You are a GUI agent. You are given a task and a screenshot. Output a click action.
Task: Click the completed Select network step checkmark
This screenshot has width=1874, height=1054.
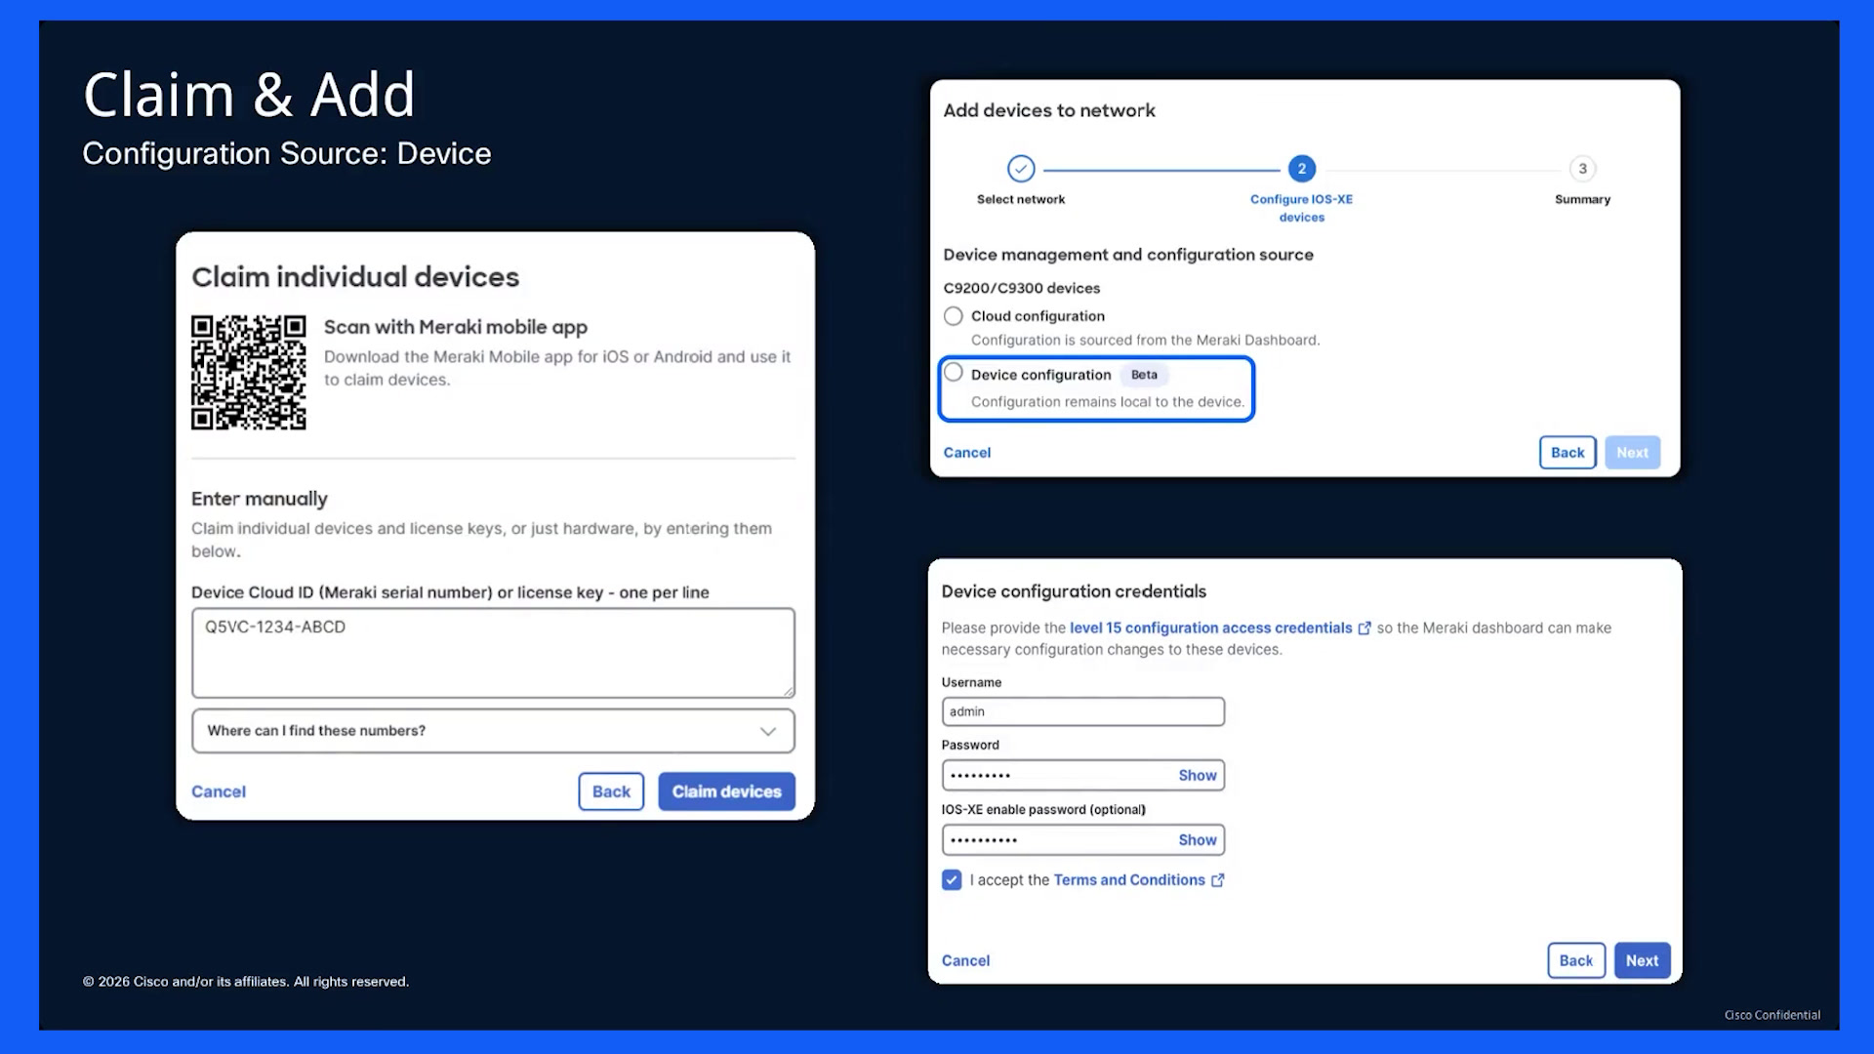[1021, 169]
